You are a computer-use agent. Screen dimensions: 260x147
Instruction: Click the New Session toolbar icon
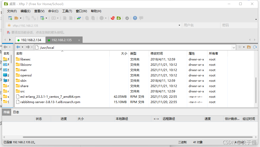[x=10, y=18]
